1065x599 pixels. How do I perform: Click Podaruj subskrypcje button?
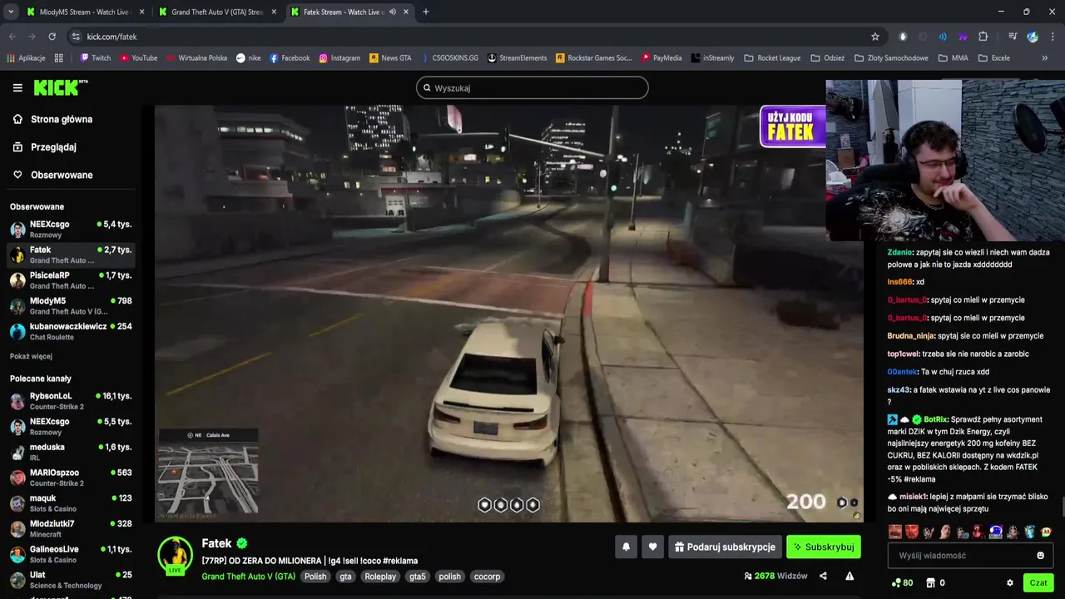725,547
